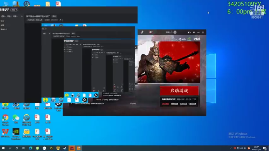Click the mode pill button beside streaming app logo
The width and height of the screenshot is (269, 151).
[14, 10]
